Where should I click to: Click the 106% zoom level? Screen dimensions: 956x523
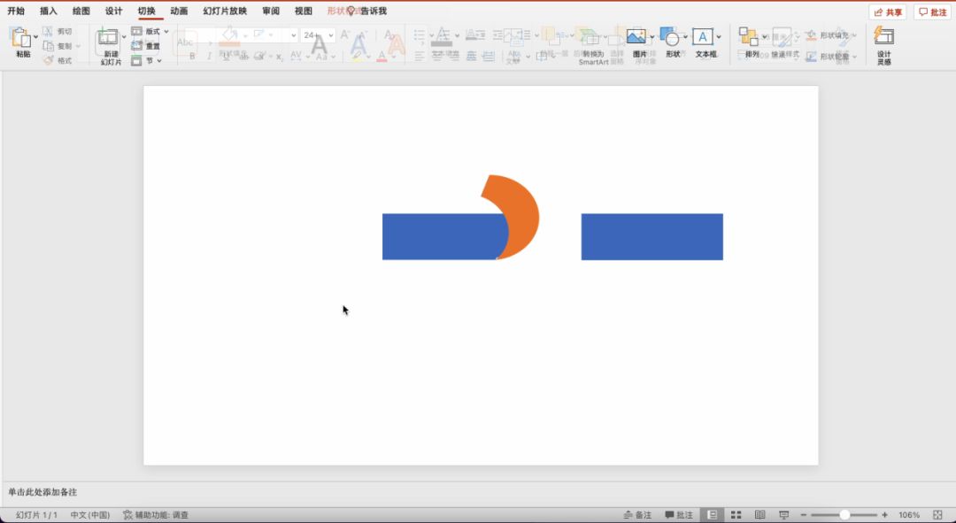pyautogui.click(x=908, y=515)
